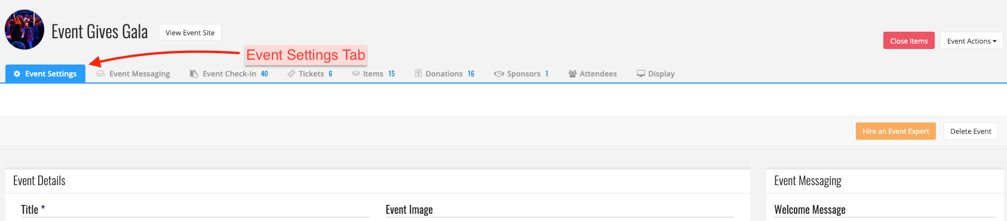Click the Event Messaging envelope icon
Image resolution: width=1007 pixels, height=221 pixels.
101,74
